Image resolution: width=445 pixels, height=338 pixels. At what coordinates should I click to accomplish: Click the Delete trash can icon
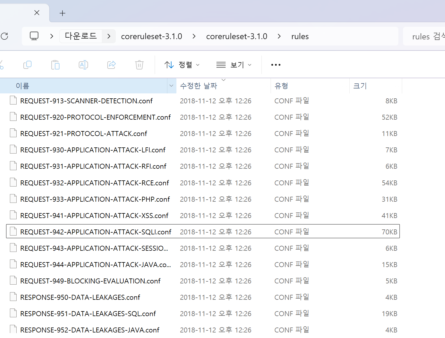click(x=139, y=65)
